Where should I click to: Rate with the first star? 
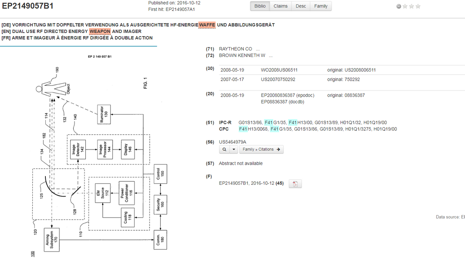[x=405, y=6]
